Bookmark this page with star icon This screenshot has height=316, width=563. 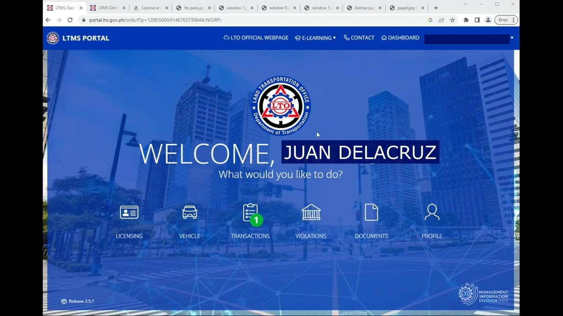(452, 20)
